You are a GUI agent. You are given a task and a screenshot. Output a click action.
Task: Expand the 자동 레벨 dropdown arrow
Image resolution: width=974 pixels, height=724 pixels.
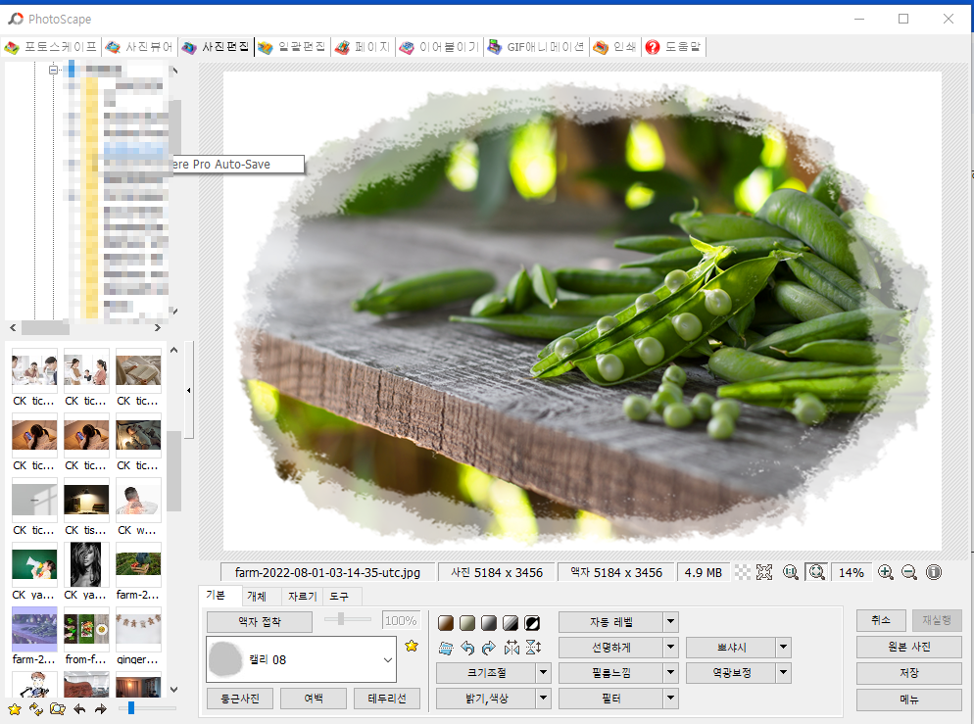tap(671, 621)
